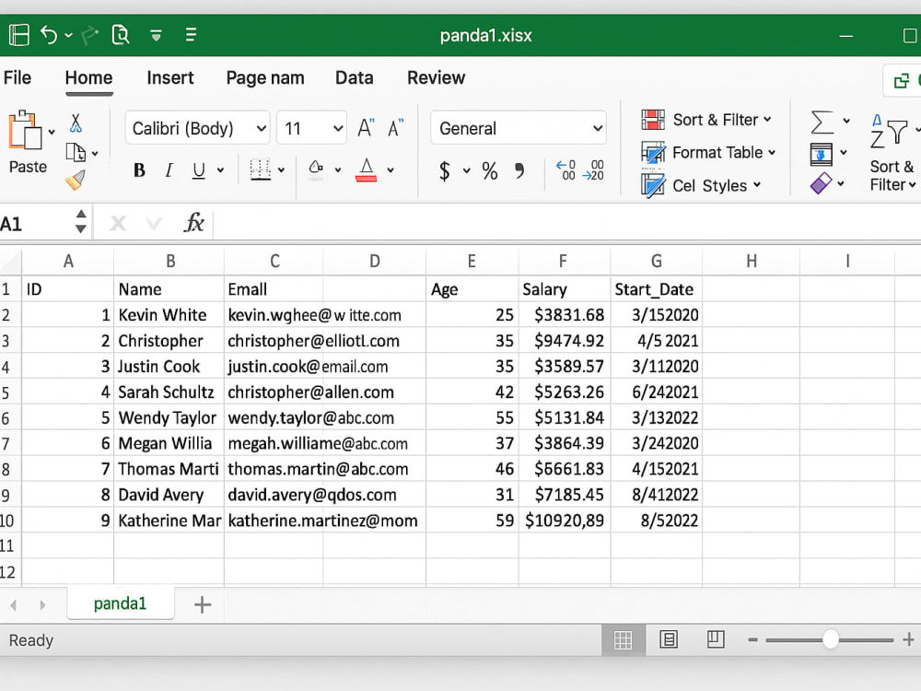Click the Format Table button
The height and width of the screenshot is (691, 921).
point(707,153)
